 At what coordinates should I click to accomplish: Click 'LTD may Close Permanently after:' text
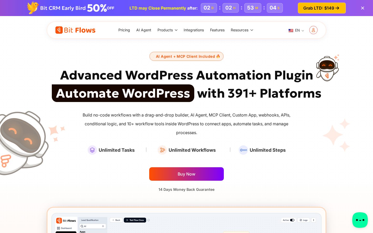click(x=163, y=8)
